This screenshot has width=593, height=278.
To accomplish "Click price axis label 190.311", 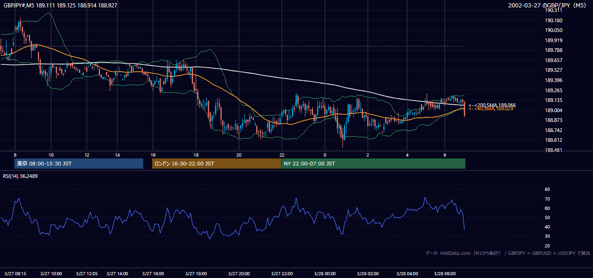I will pyautogui.click(x=553, y=10).
